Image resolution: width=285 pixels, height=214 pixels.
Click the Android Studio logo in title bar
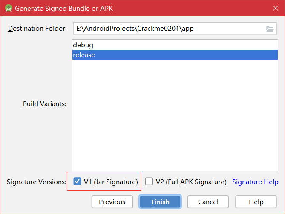coord(8,8)
